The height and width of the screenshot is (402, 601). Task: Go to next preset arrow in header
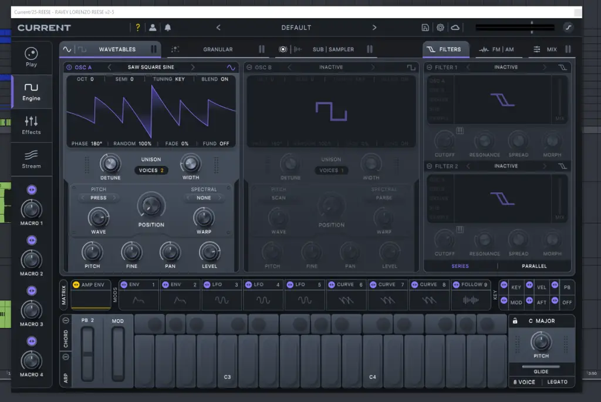[x=374, y=28]
